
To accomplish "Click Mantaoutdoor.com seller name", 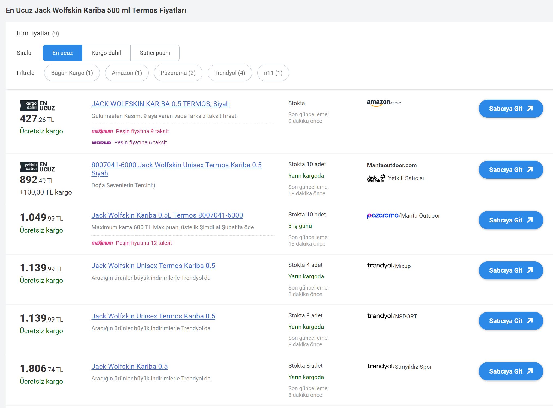I will click(391, 165).
